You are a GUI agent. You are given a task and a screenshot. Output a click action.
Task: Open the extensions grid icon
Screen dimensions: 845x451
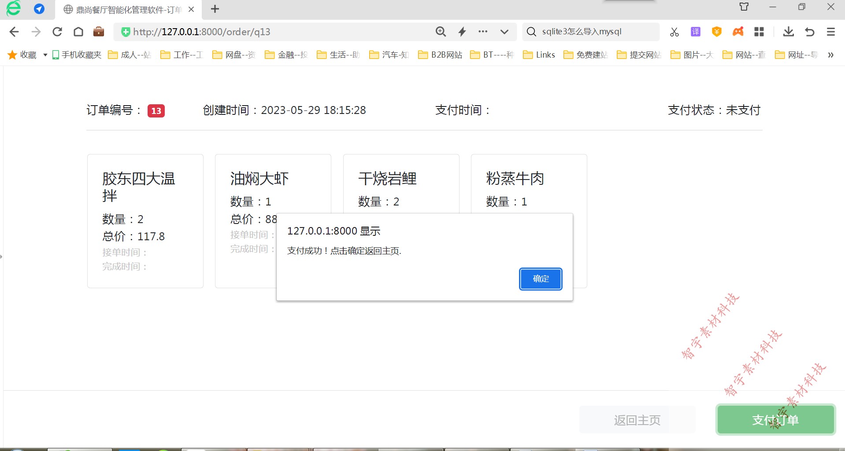(x=759, y=32)
